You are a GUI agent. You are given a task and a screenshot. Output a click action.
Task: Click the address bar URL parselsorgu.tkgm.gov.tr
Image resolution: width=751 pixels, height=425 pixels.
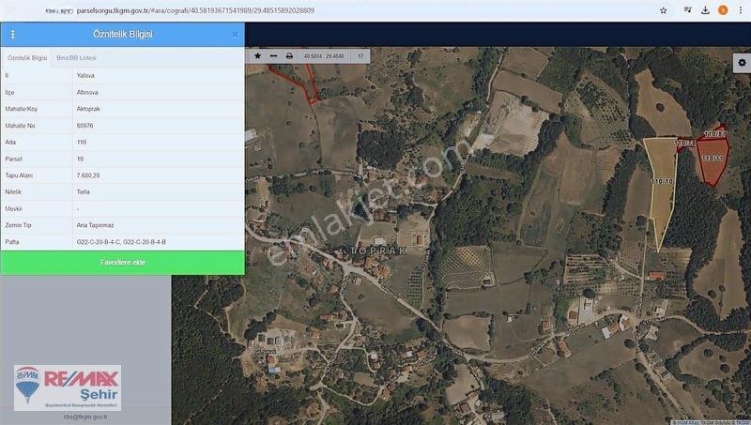coord(195,10)
